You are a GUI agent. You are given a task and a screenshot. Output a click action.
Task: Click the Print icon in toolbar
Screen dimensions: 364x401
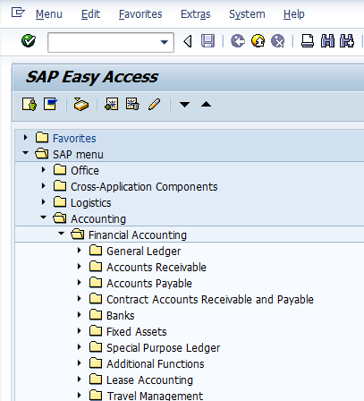pos(308,41)
